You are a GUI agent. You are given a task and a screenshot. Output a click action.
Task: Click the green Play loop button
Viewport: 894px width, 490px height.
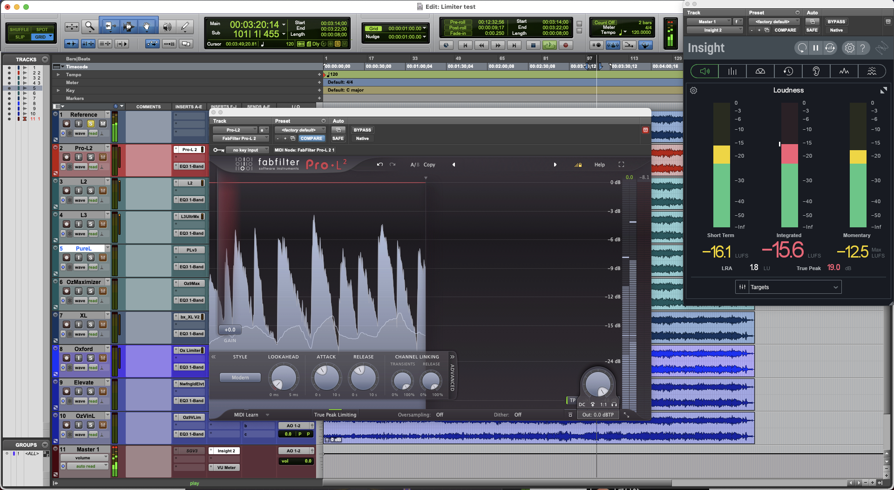coord(549,45)
